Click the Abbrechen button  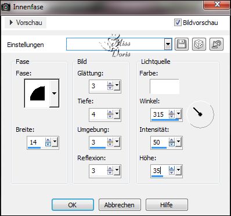click(x=120, y=205)
